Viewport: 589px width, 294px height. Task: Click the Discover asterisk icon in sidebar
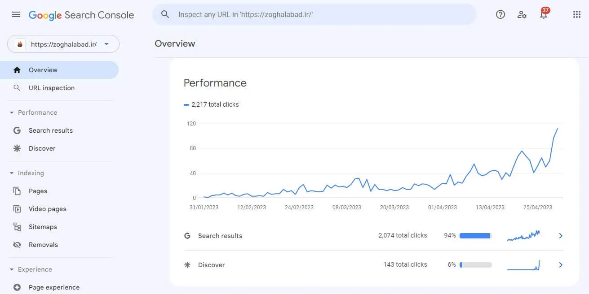coord(17,148)
